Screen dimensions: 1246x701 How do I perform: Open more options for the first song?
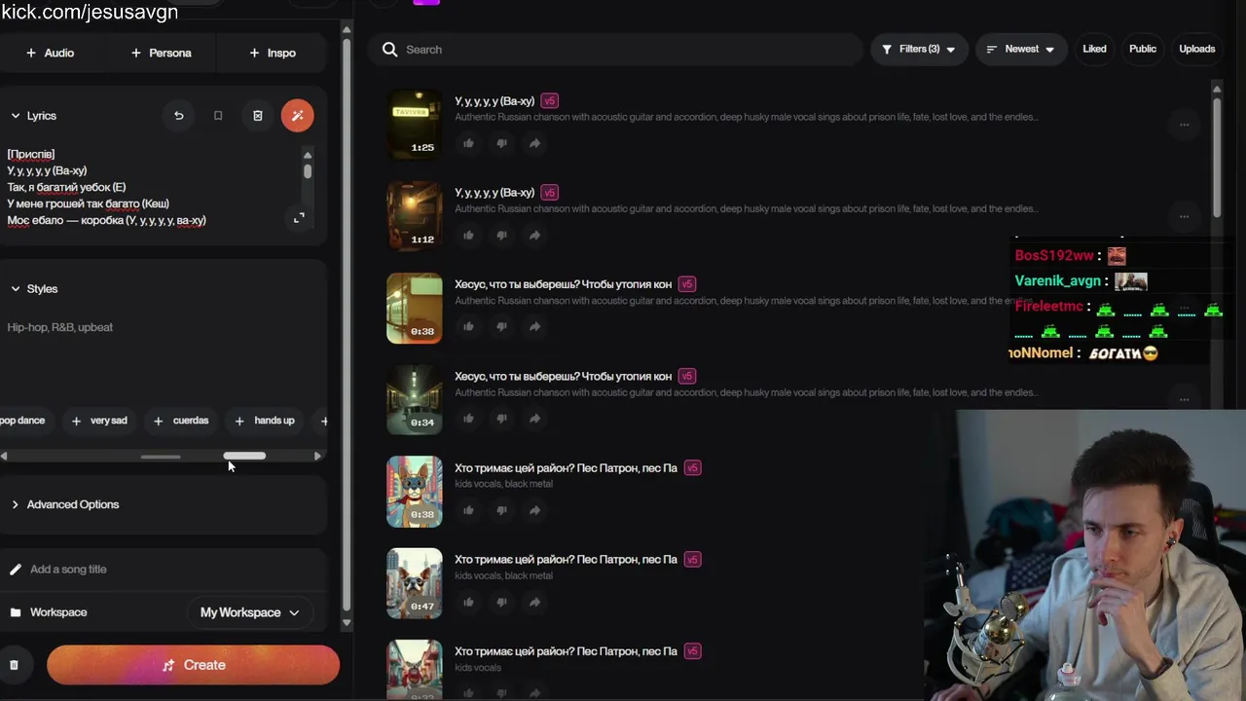(1184, 125)
